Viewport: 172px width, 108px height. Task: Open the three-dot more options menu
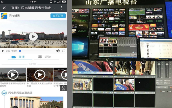point(62,8)
